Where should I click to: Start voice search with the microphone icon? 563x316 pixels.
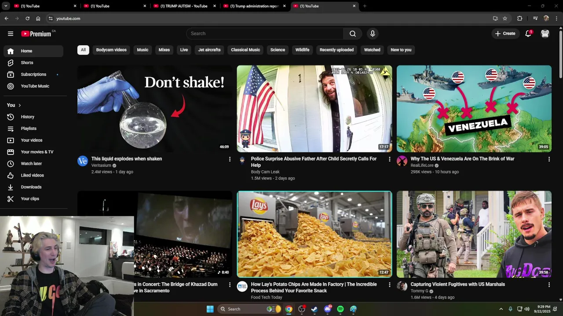[373, 33]
